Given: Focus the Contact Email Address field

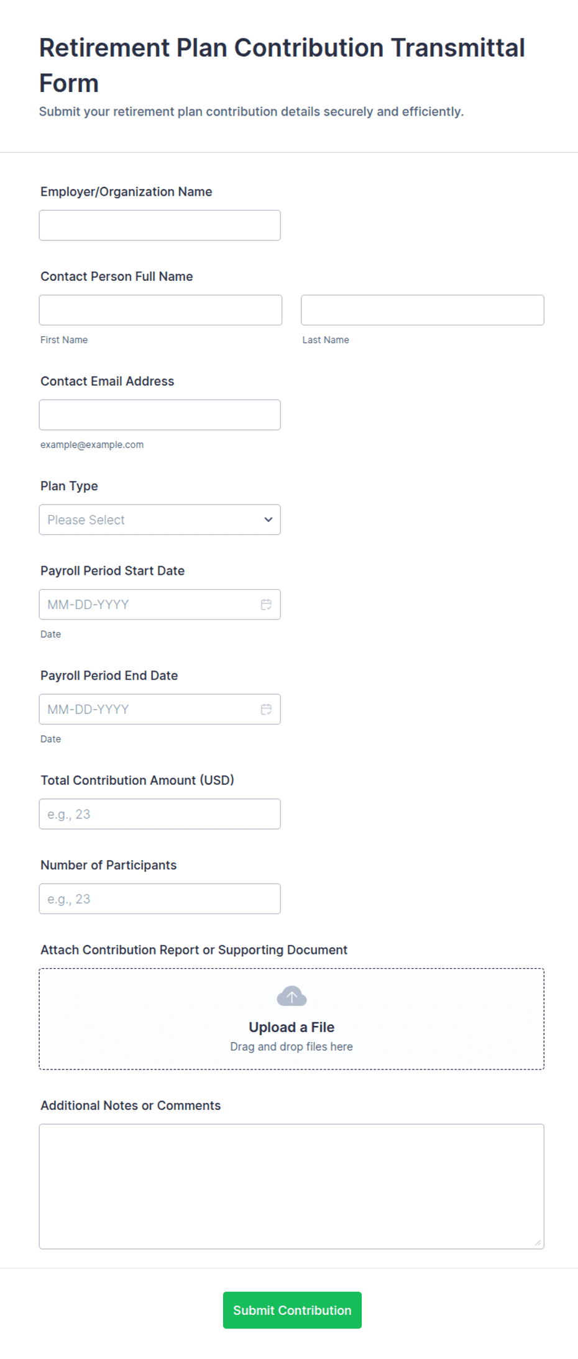Looking at the screenshot, I should coord(160,414).
